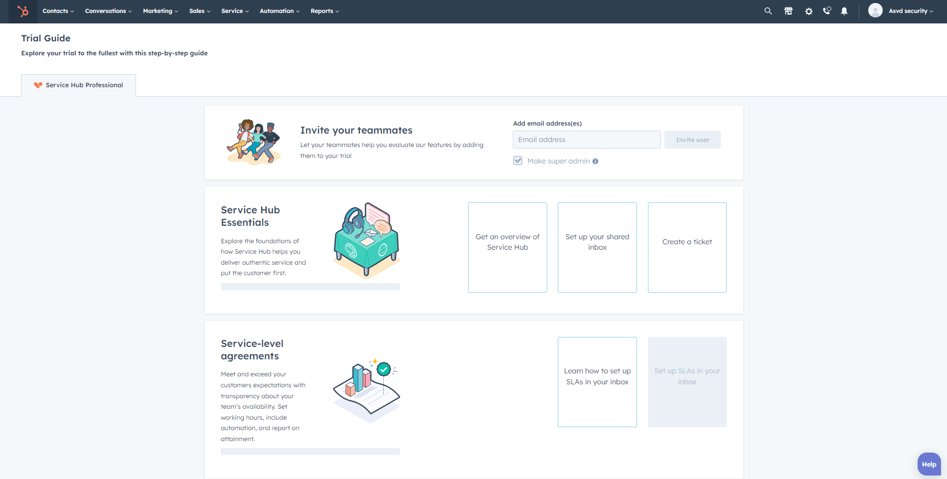Open Set up your shared inbox card
The height and width of the screenshot is (479, 947).
597,247
